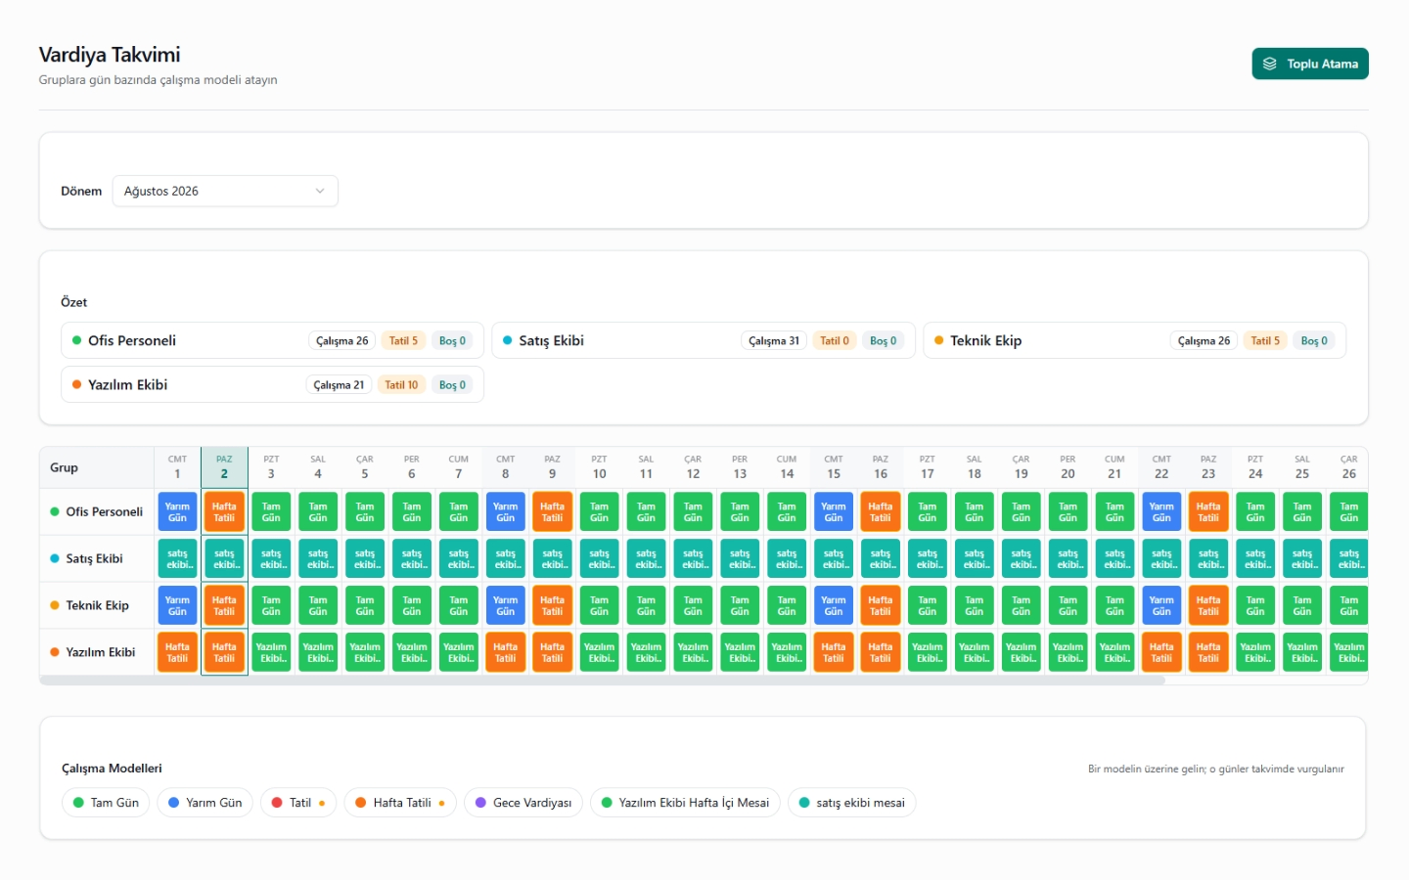Click Satış Ekibi row label in grid
1409x880 pixels.
[96, 558]
